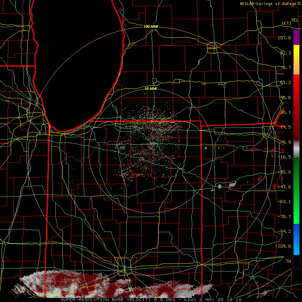The image size is (302, 302).
Task: Select the 92.3 velocity scale label
Action: click(x=286, y=53)
